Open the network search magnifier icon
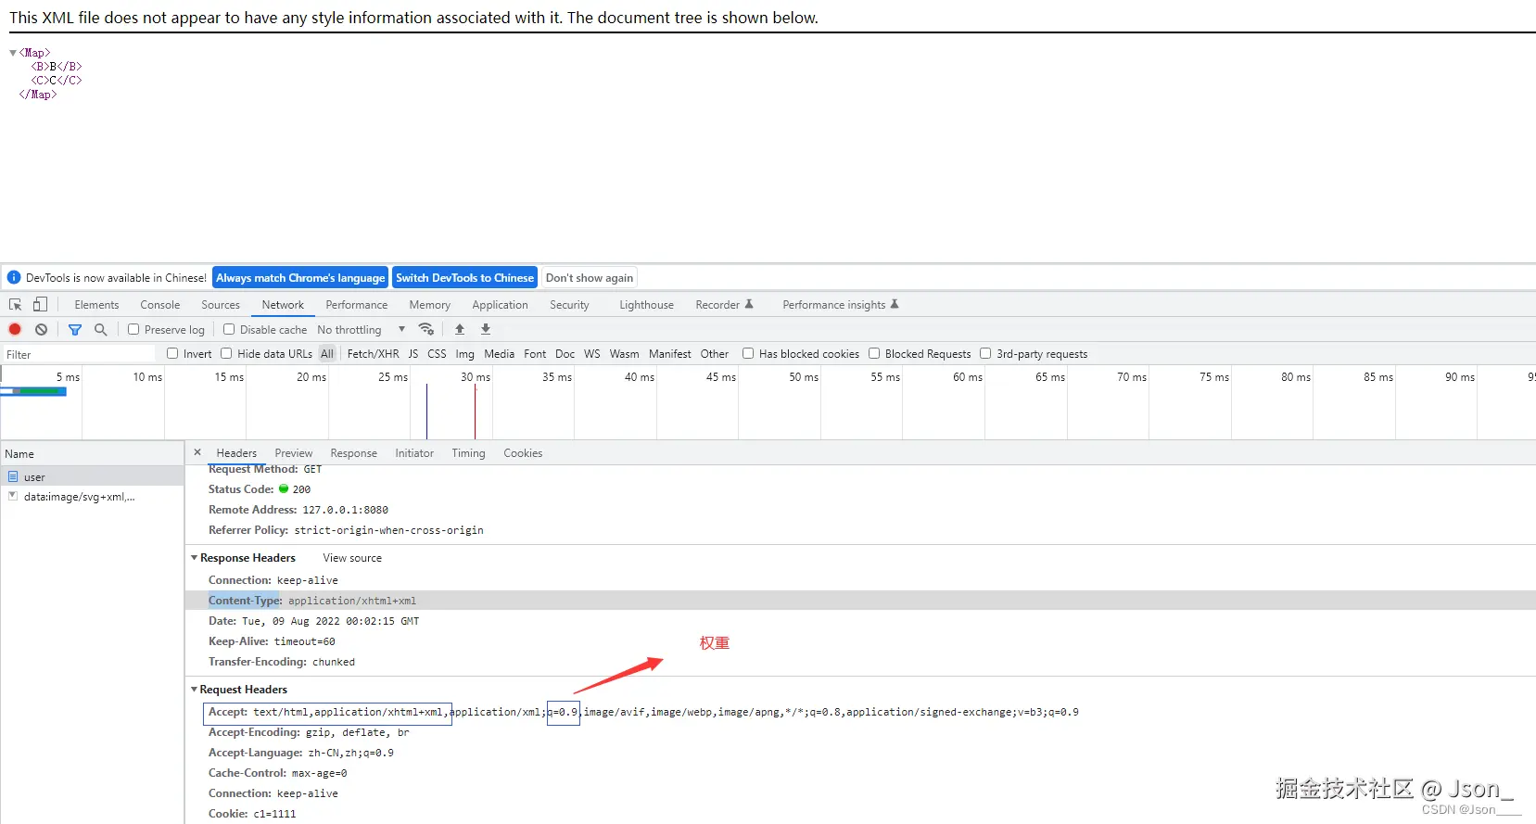Viewport: 1536px width, 824px height. [101, 329]
